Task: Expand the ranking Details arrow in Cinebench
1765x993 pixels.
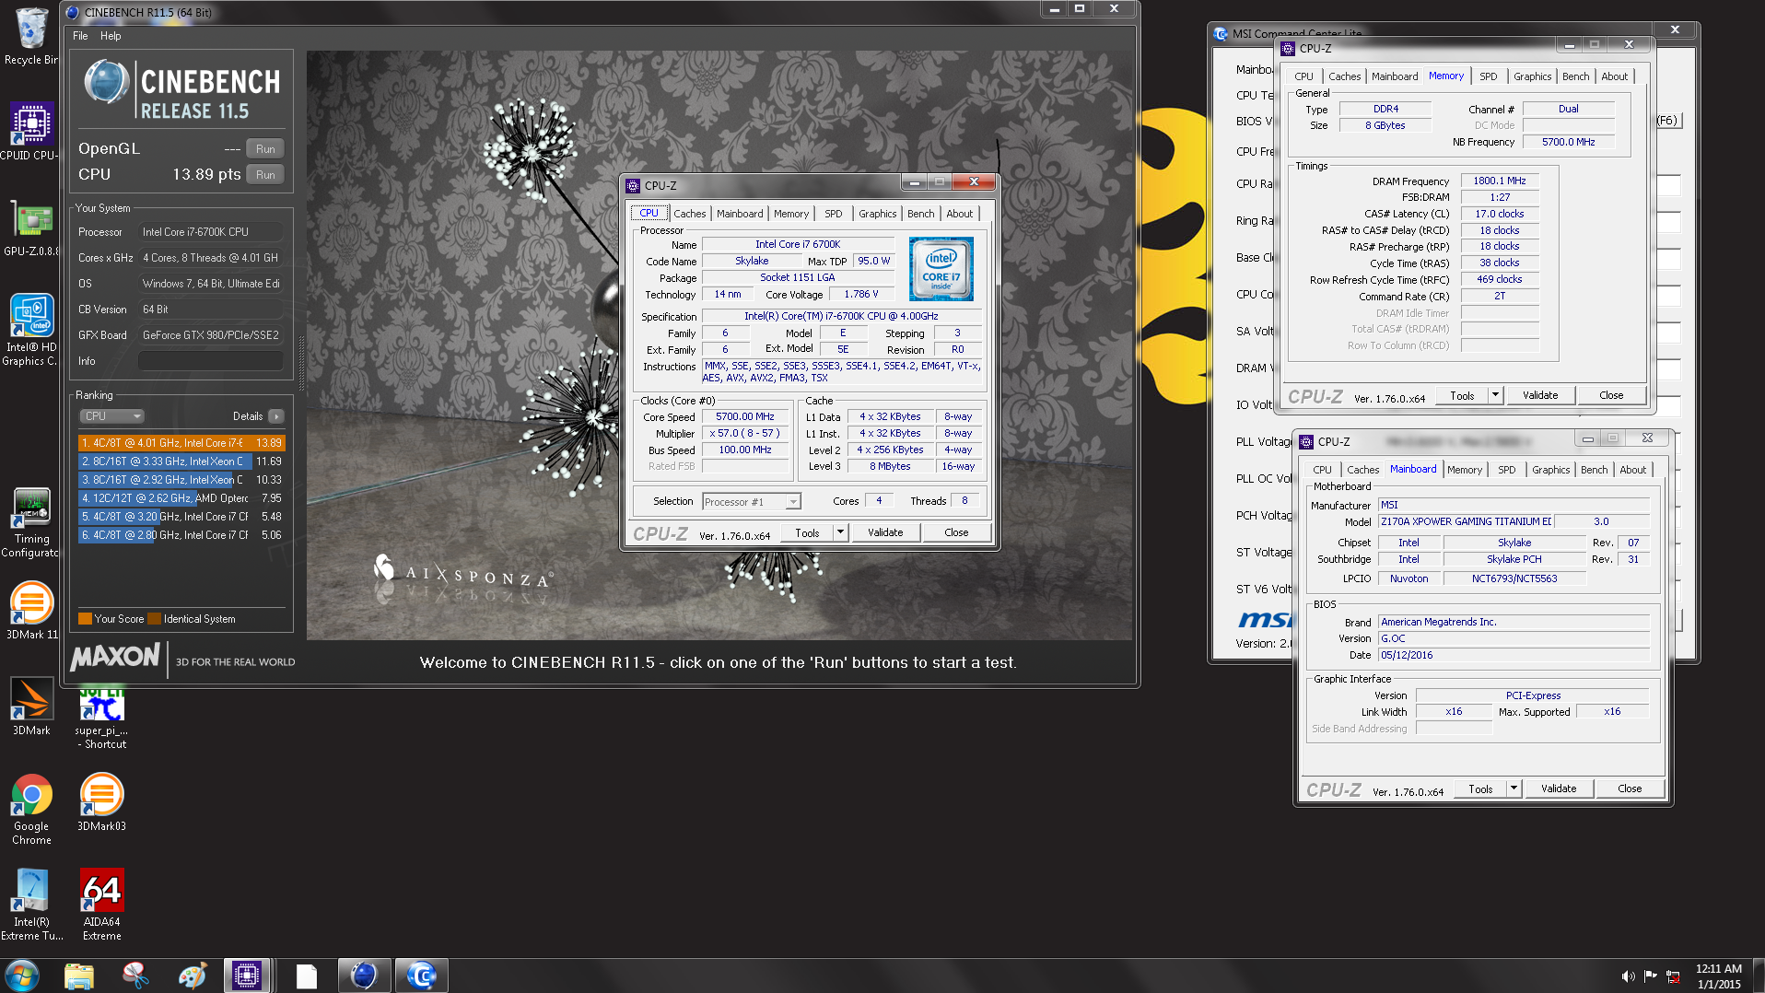Action: point(275,416)
